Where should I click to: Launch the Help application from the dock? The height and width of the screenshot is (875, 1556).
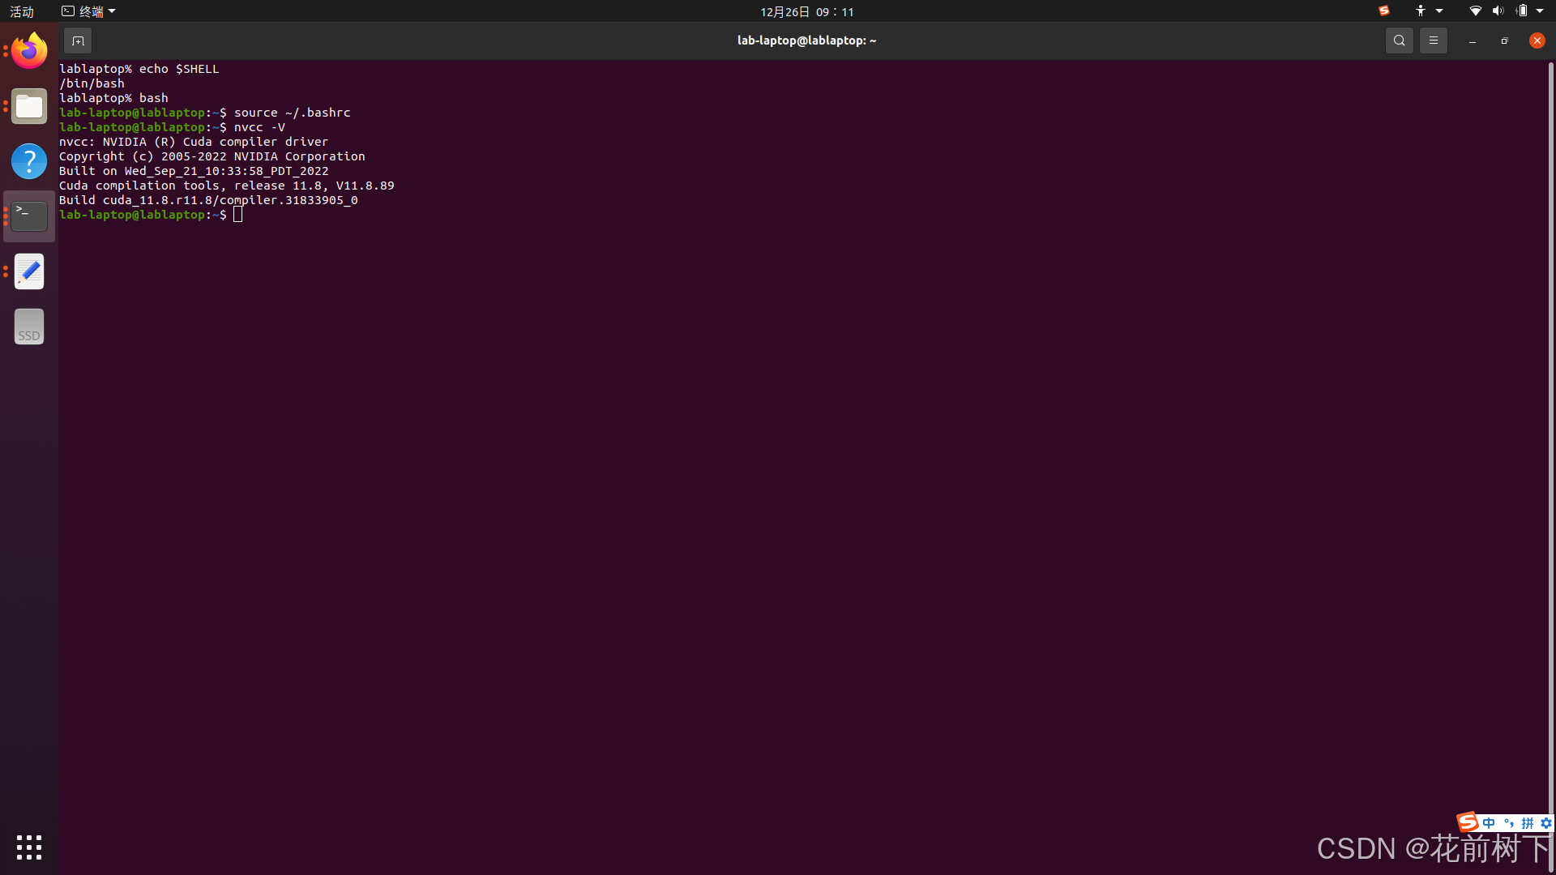[x=29, y=161]
